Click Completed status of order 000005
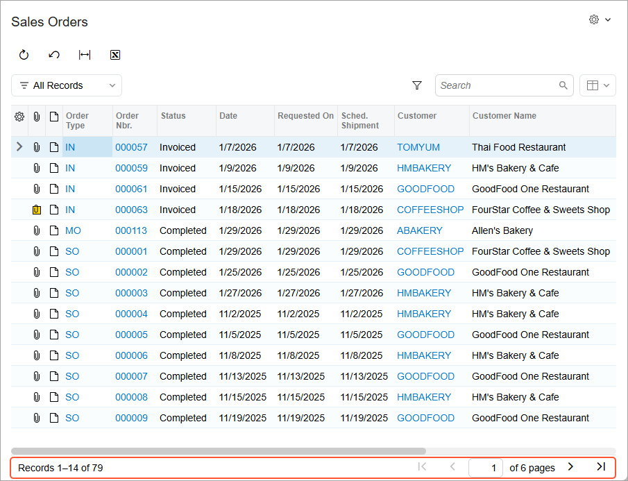The width and height of the screenshot is (628, 481). [x=183, y=335]
